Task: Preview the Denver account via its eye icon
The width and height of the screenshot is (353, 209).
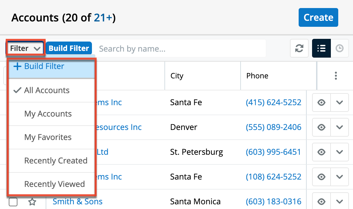Action: click(x=321, y=127)
